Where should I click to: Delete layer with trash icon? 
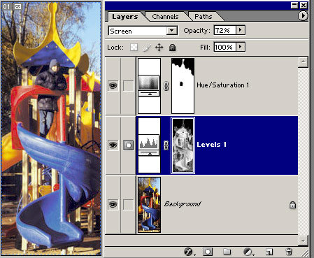[289, 252]
